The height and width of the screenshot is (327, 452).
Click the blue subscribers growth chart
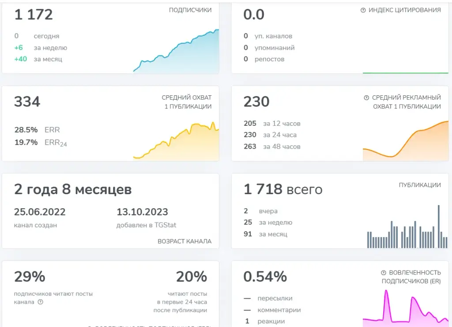pyautogui.click(x=176, y=51)
